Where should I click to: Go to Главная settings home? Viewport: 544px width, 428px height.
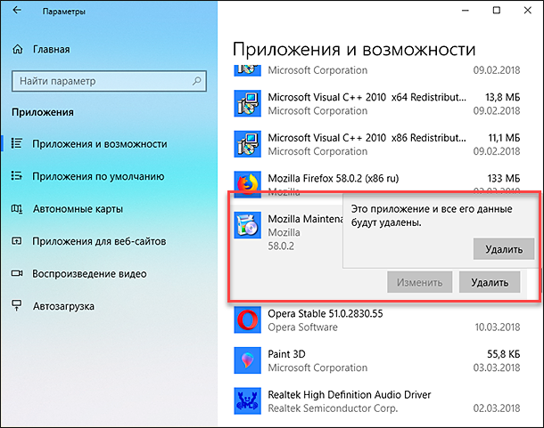[52, 50]
